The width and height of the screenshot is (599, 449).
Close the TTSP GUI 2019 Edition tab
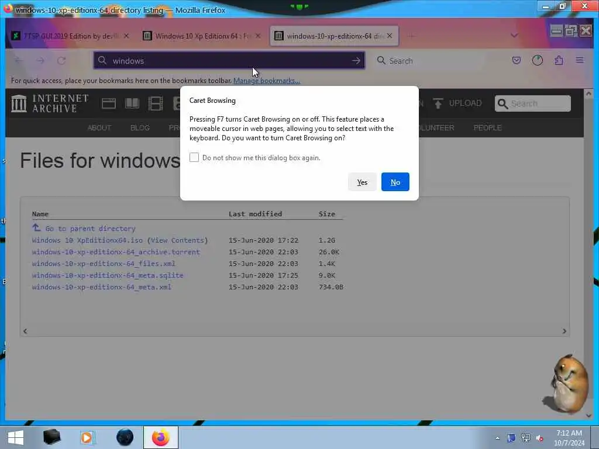click(x=126, y=36)
